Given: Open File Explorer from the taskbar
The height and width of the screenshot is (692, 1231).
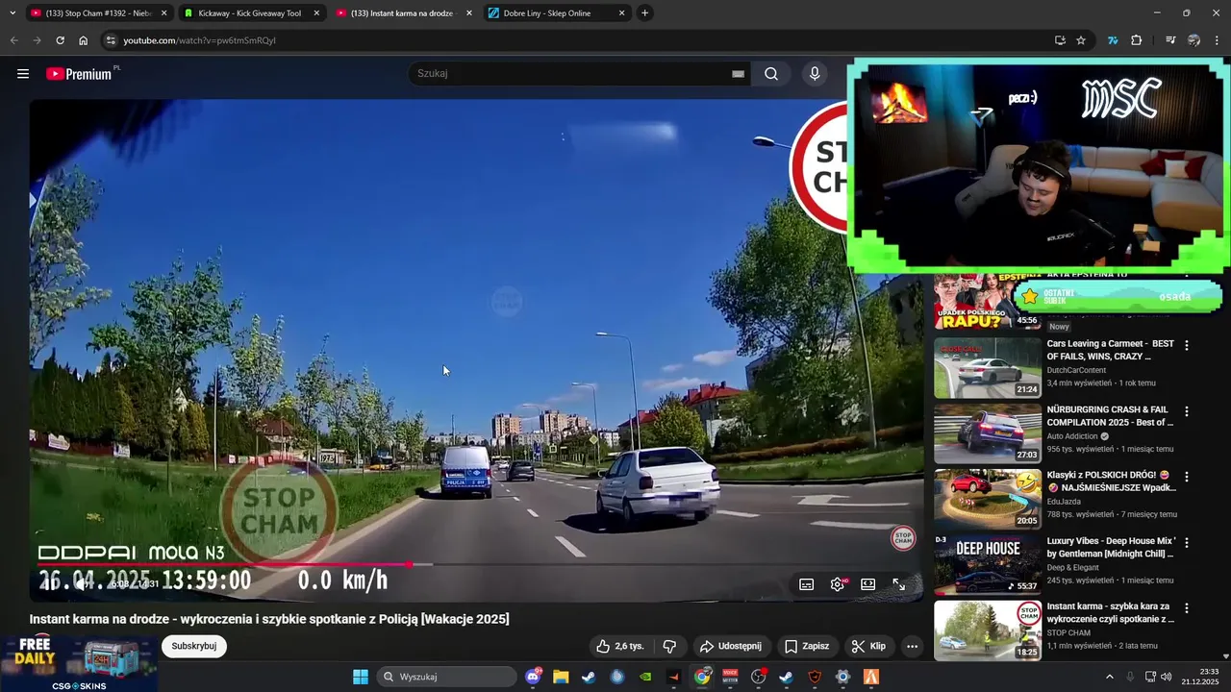Looking at the screenshot, I should pyautogui.click(x=561, y=677).
